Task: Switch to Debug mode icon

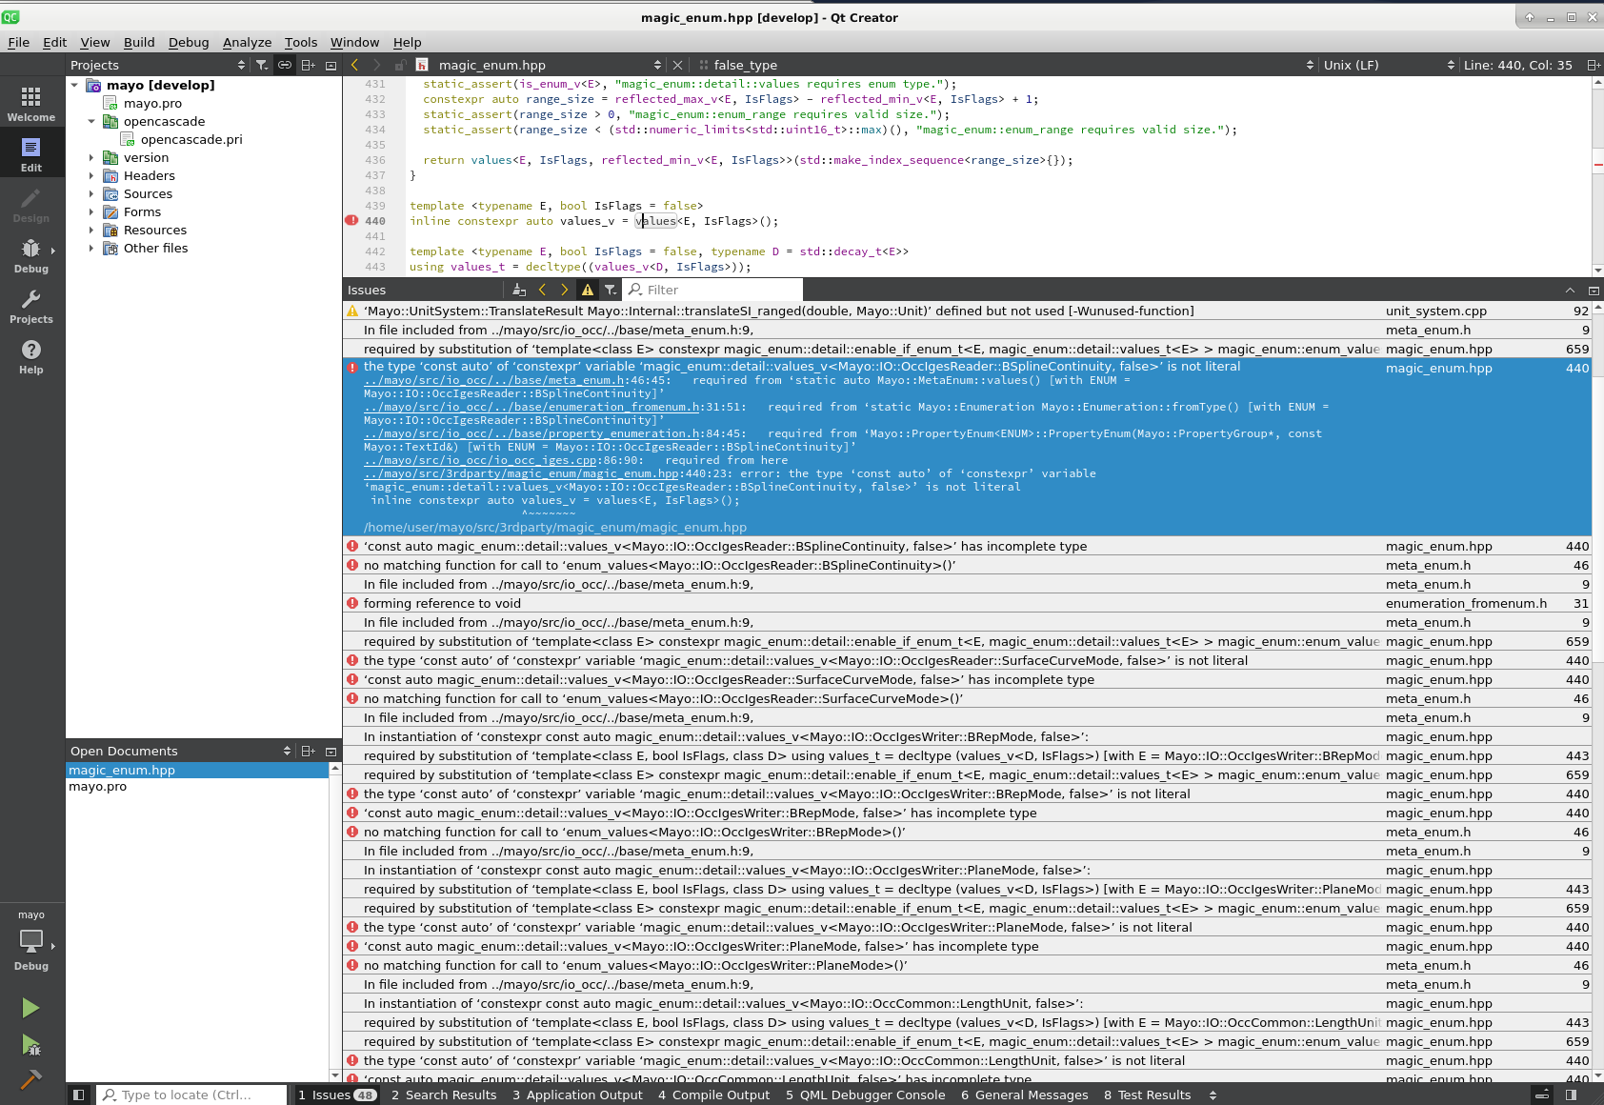Action: coord(30,250)
